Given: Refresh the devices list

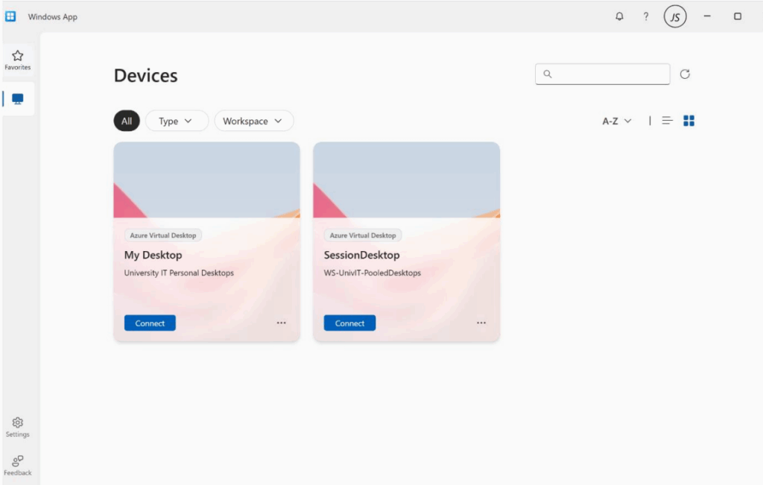Looking at the screenshot, I should coord(685,74).
